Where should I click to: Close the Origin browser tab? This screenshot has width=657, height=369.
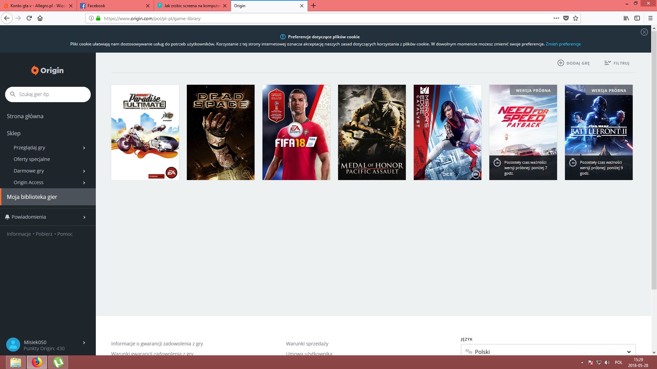pos(302,6)
